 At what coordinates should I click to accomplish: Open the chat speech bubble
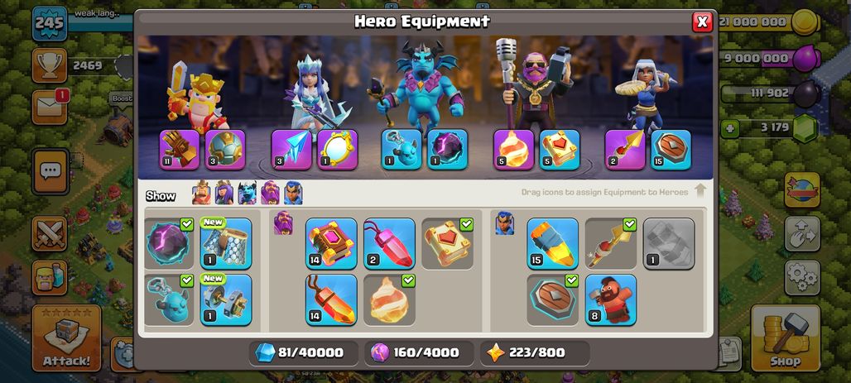coord(50,171)
